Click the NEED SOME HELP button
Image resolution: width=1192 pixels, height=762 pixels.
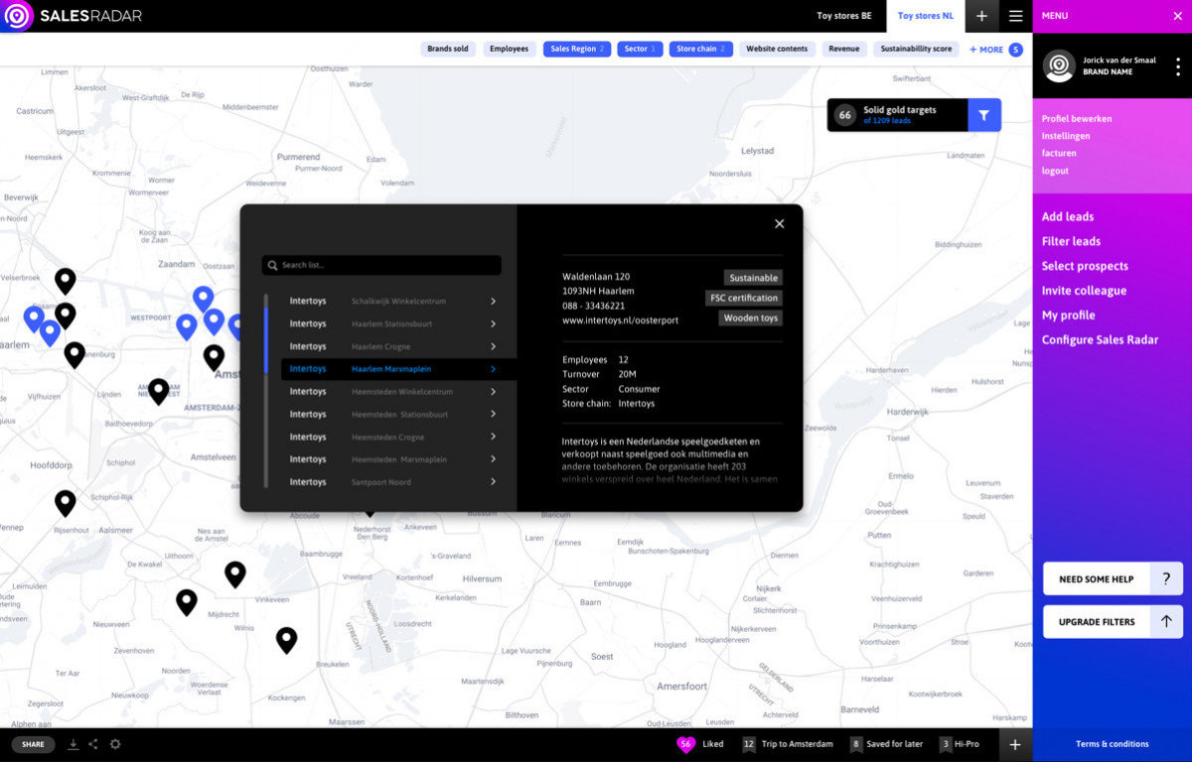click(1113, 578)
